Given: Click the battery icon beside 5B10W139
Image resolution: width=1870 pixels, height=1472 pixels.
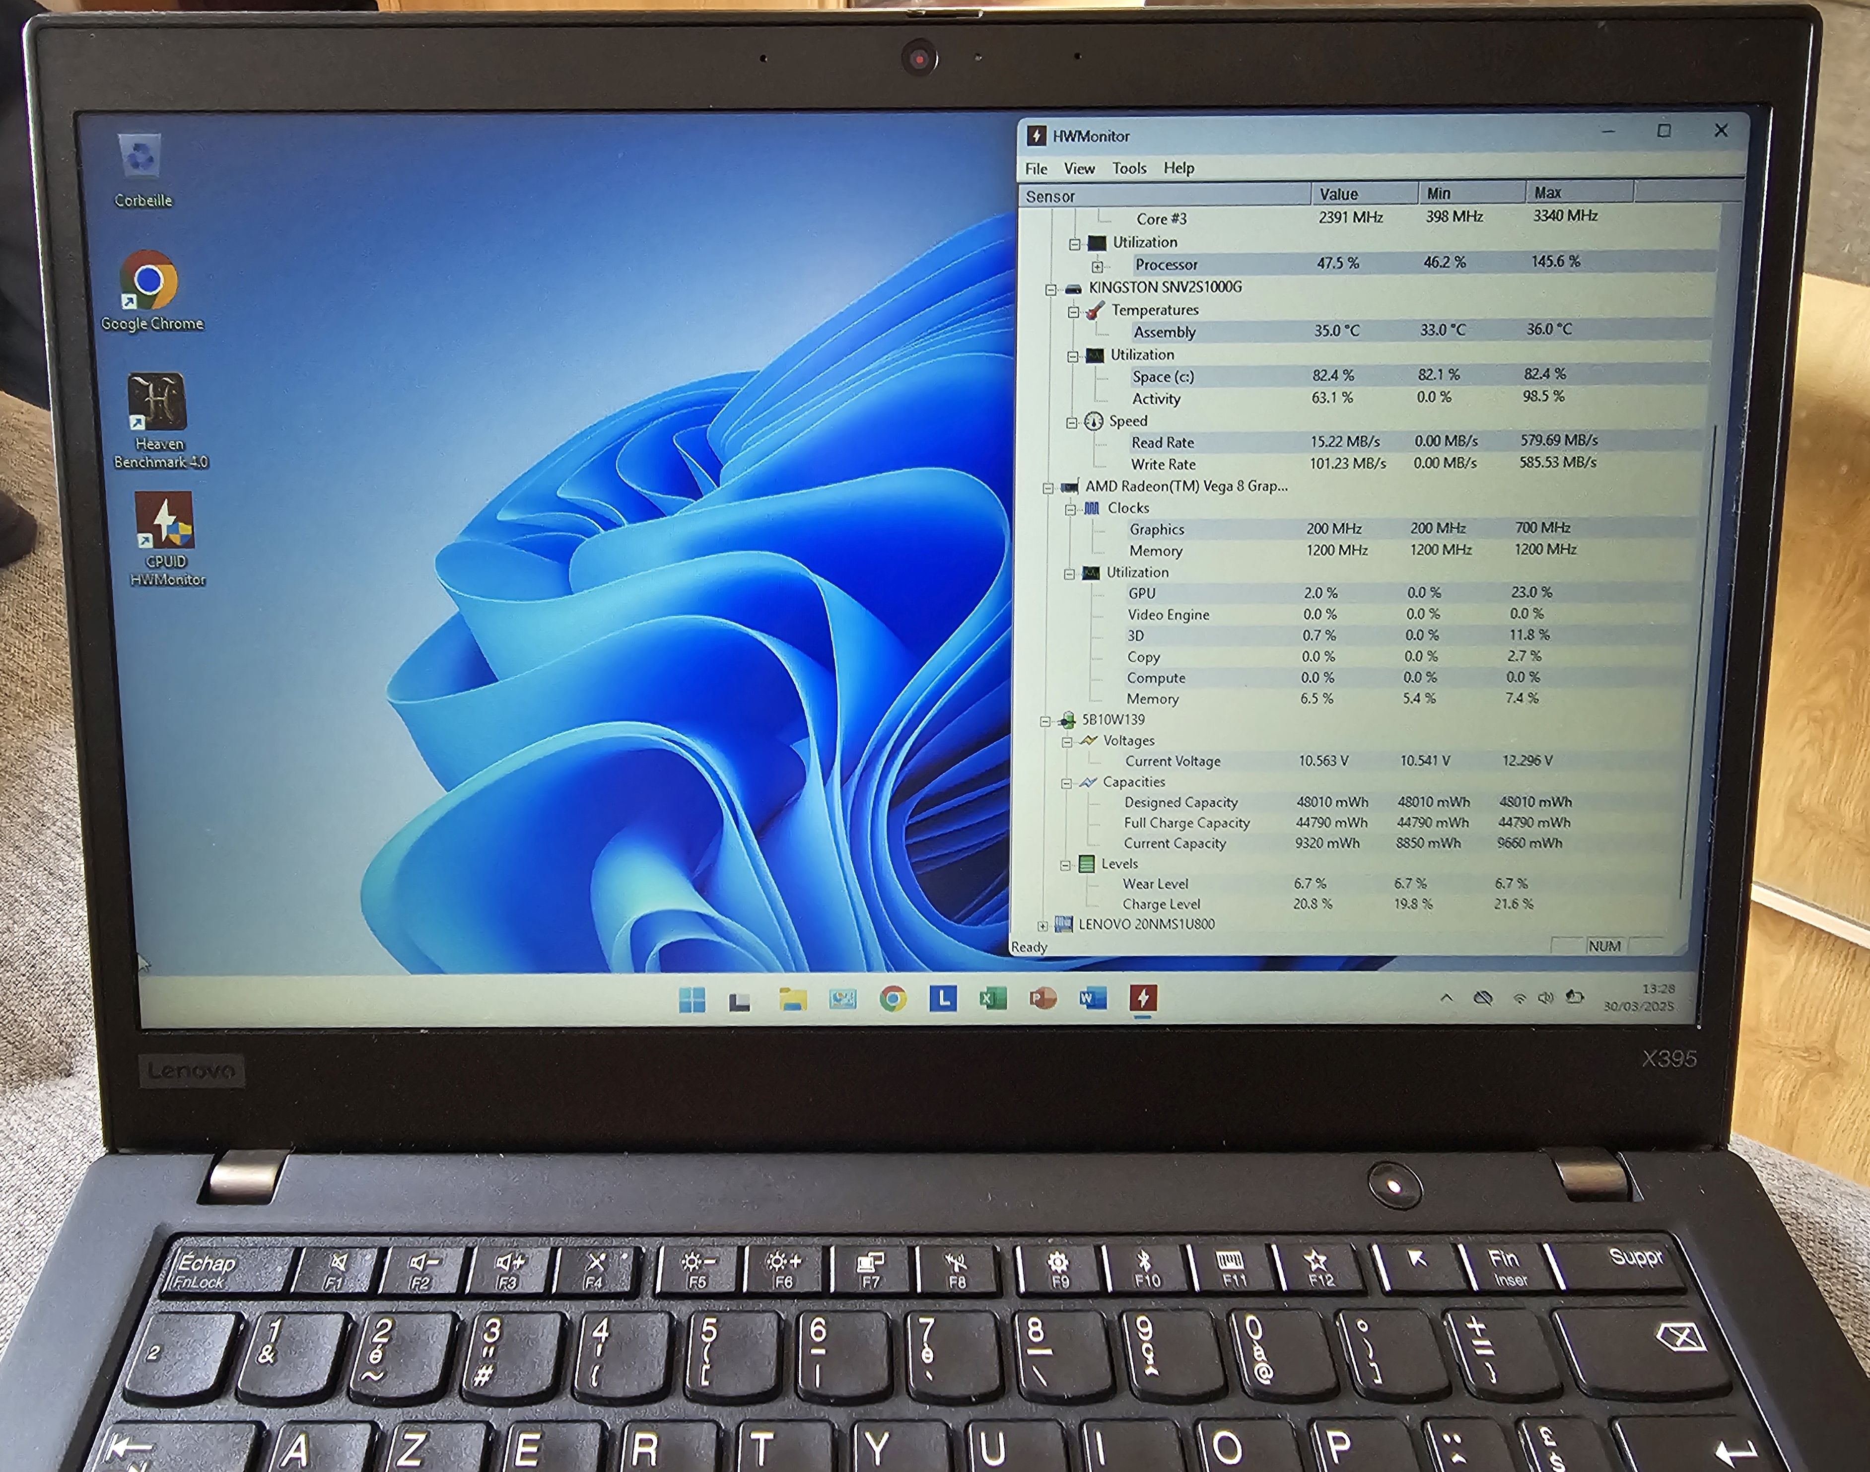Looking at the screenshot, I should point(1067,720).
